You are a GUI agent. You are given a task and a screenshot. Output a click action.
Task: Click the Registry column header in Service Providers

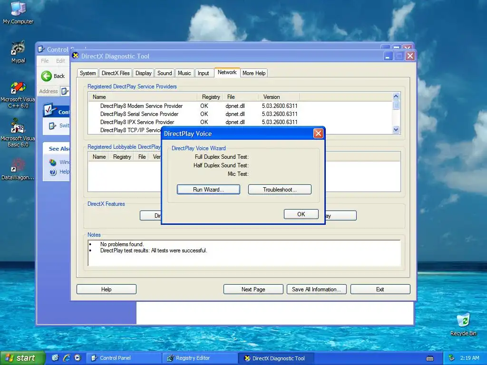210,97
